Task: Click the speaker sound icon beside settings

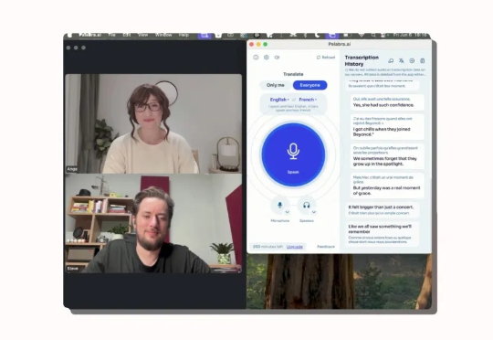Action: click(277, 58)
